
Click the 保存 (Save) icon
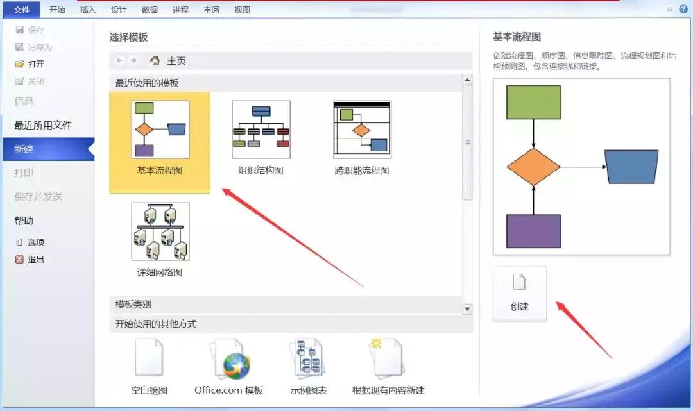click(x=21, y=29)
